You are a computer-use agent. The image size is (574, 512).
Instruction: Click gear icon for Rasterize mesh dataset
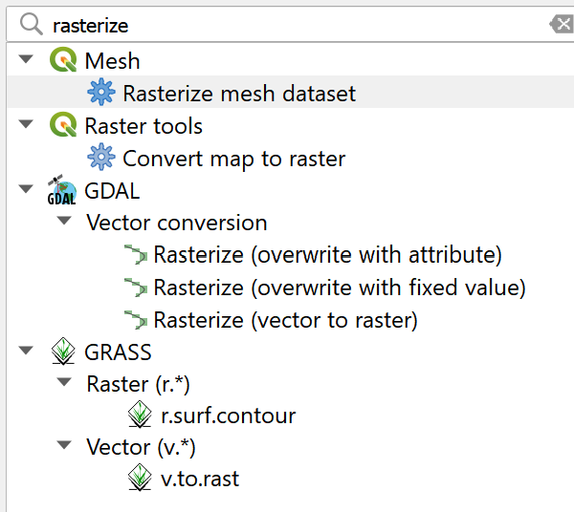coord(99,93)
